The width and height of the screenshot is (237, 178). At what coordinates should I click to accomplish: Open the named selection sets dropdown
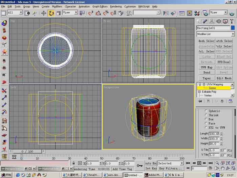click(x=147, y=13)
